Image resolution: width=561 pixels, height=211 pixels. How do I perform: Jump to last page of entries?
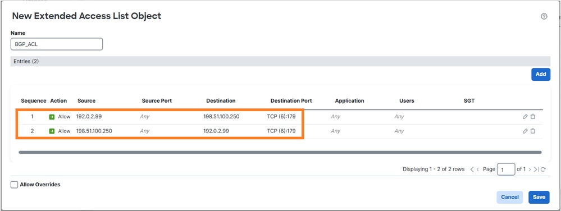pyautogui.click(x=536, y=169)
